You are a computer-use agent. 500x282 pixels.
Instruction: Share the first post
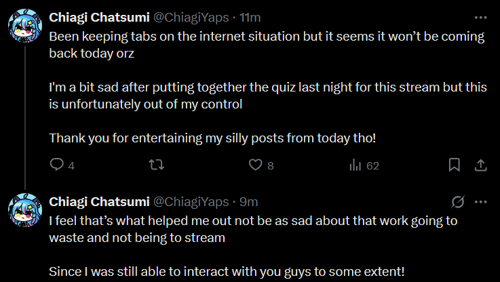tap(480, 165)
